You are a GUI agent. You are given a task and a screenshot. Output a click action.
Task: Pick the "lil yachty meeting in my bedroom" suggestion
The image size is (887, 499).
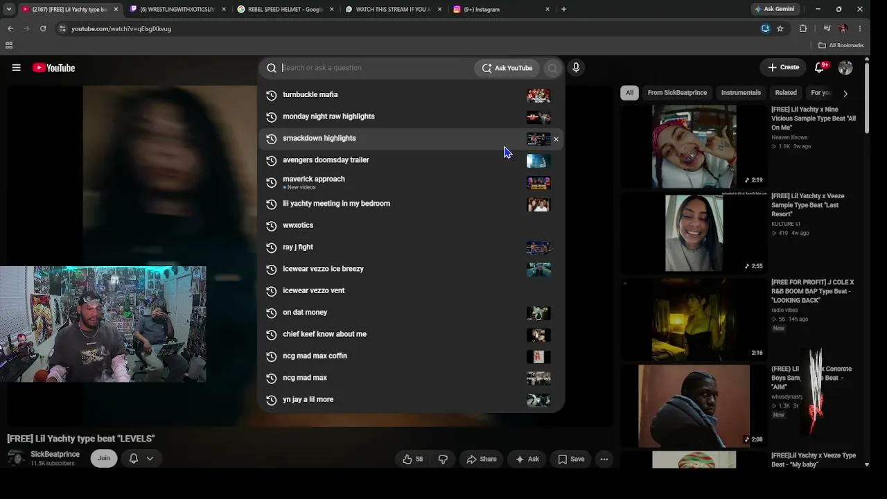click(x=412, y=204)
